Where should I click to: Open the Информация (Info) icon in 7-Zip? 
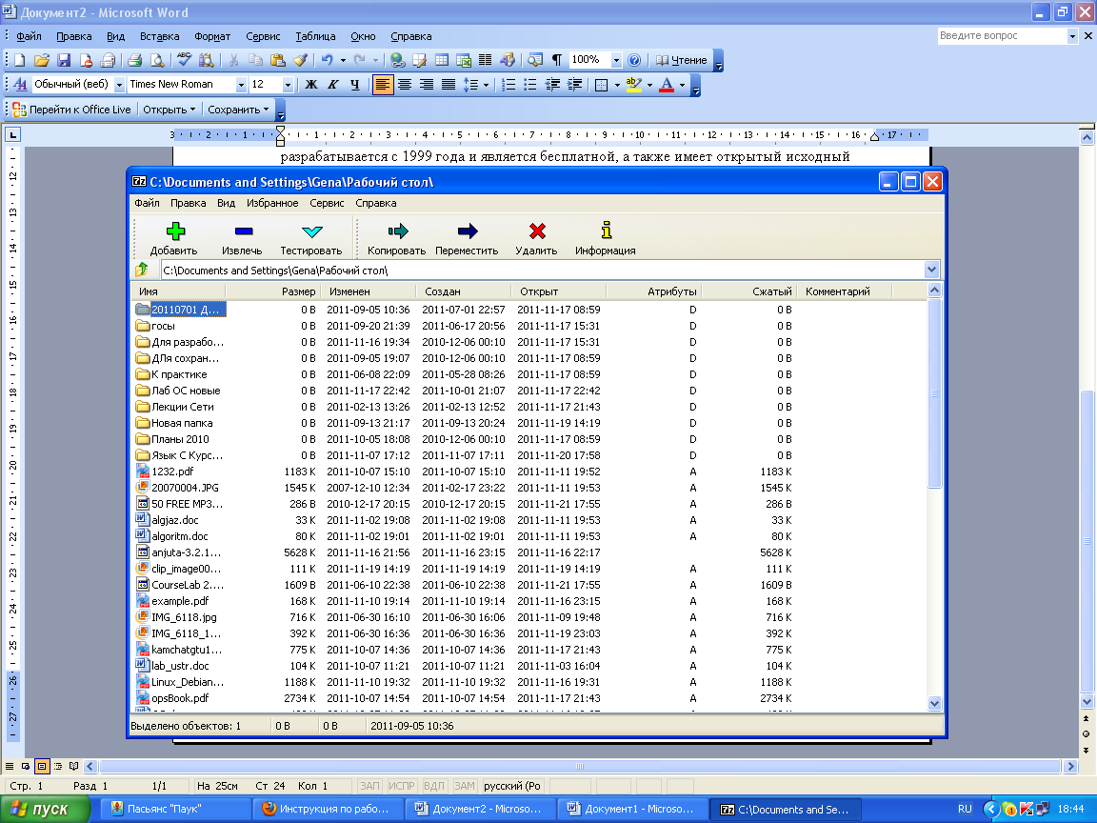pyautogui.click(x=607, y=231)
